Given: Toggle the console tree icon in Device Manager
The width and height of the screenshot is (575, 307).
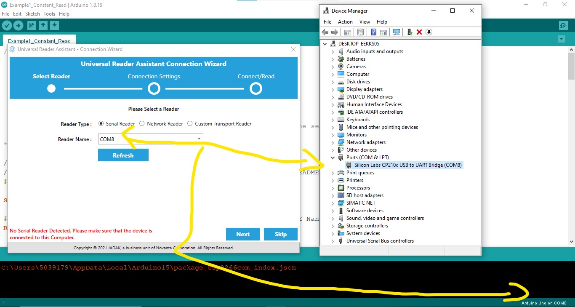Looking at the screenshot, I should point(348,32).
